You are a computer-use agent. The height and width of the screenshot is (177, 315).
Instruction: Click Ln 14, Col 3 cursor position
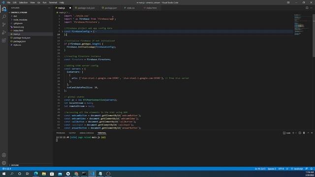260,169
